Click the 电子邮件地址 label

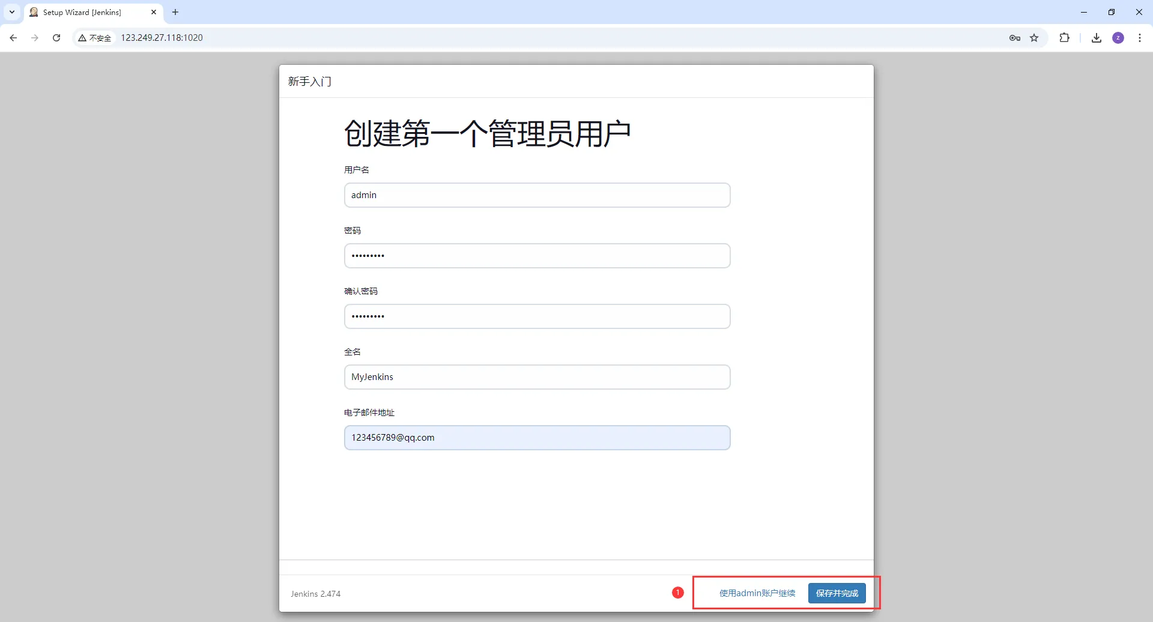(369, 412)
